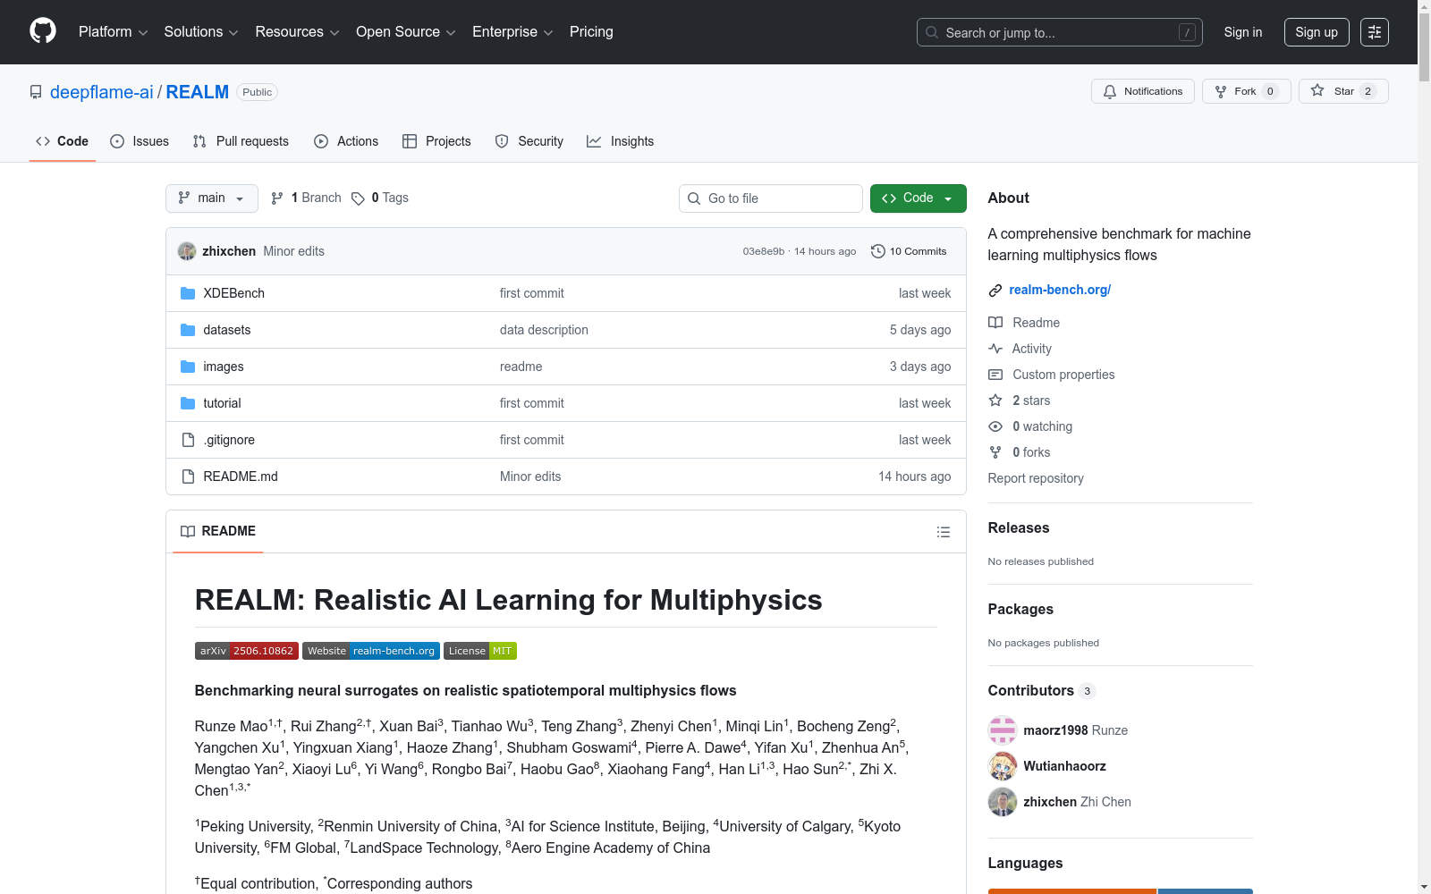This screenshot has width=1431, height=894.
Task: Open the Readme sidebar link
Action: coord(1024,323)
